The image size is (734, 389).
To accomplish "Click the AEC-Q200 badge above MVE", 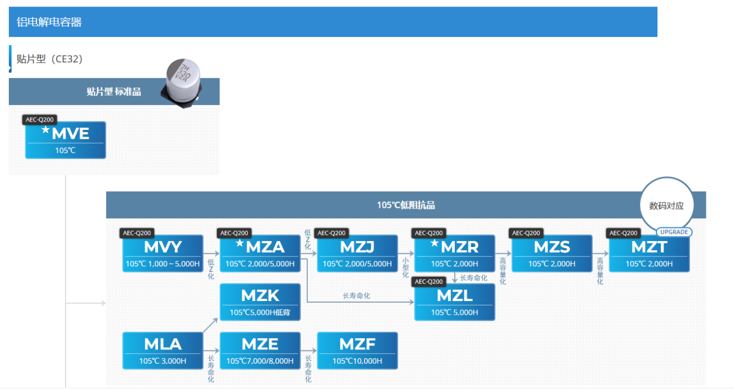I will click(x=41, y=119).
